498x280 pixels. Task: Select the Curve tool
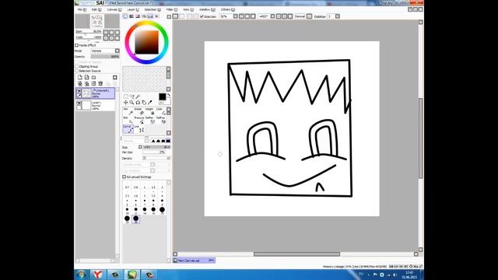128,128
